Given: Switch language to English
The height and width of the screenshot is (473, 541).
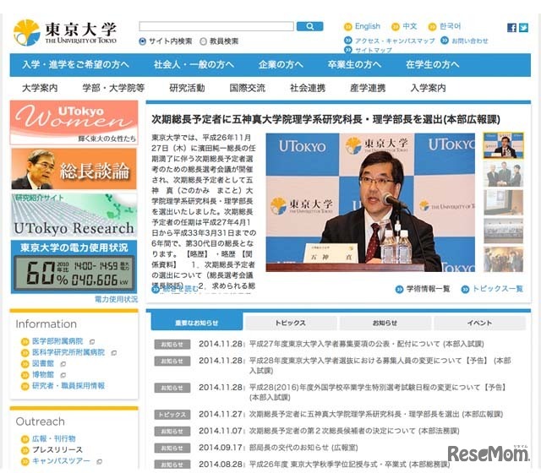Looking at the screenshot, I should (x=368, y=26).
